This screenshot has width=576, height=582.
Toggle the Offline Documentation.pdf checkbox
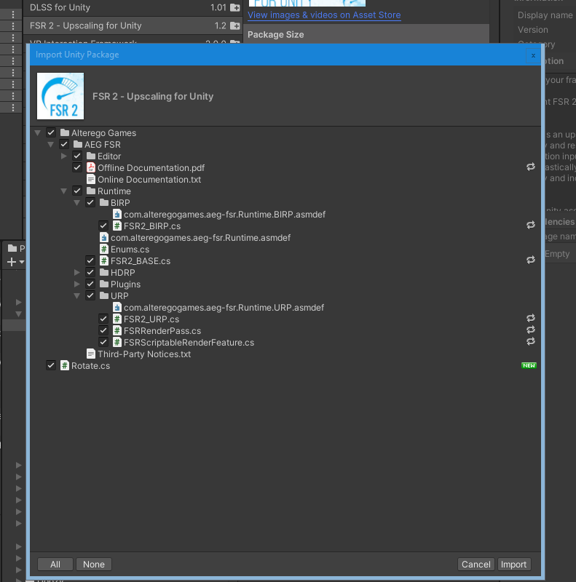[77, 167]
